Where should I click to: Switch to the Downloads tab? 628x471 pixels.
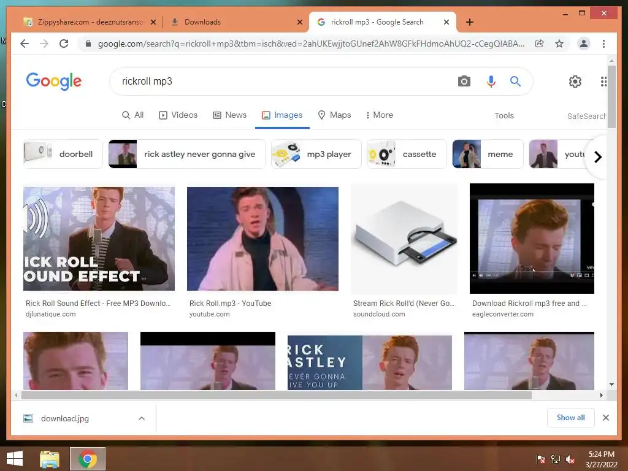(x=236, y=22)
